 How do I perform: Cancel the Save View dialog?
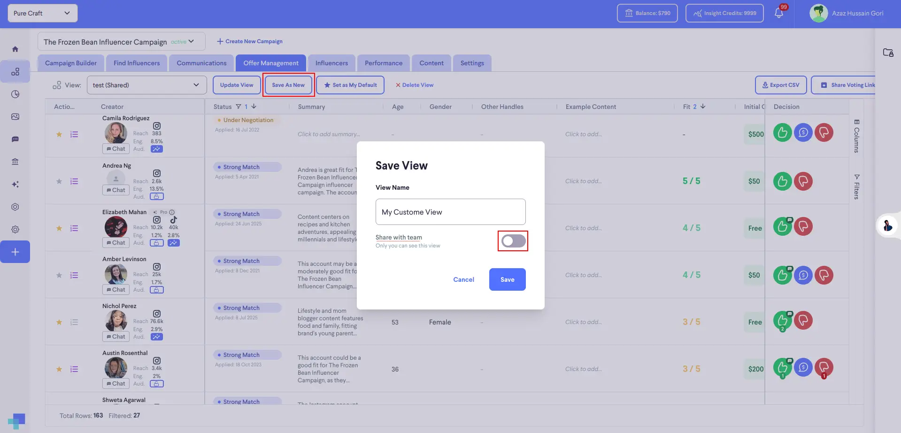point(463,279)
